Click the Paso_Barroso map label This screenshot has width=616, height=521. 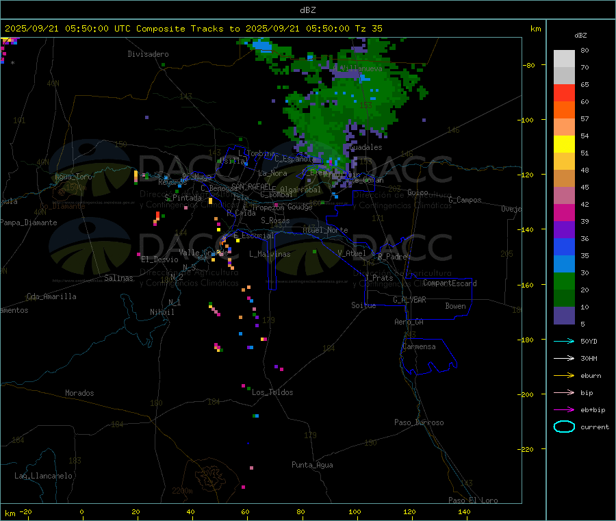[419, 422]
